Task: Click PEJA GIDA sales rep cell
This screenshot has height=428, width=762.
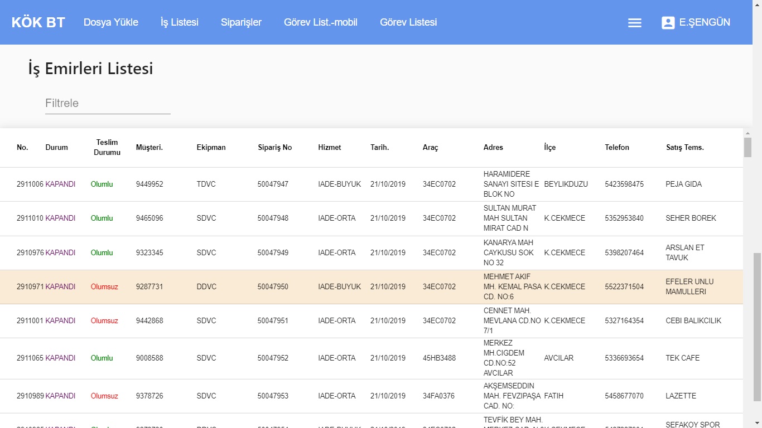Action: click(684, 184)
